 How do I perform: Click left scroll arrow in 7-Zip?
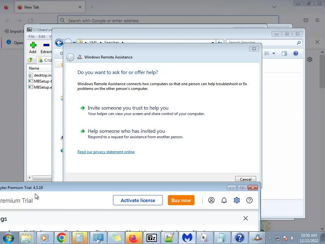tap(30, 178)
